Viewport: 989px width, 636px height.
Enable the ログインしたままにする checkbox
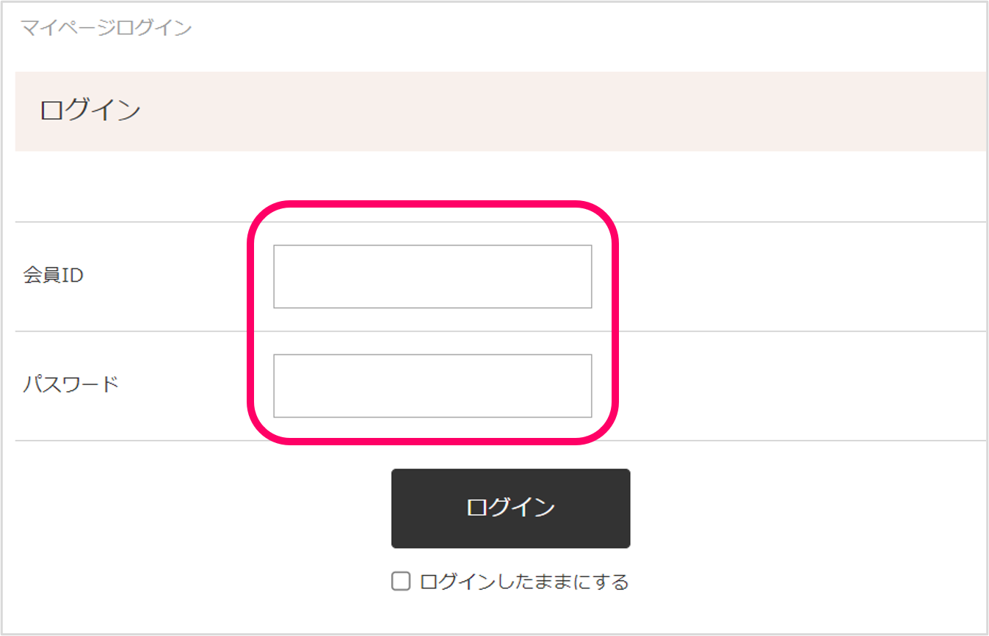[401, 582]
